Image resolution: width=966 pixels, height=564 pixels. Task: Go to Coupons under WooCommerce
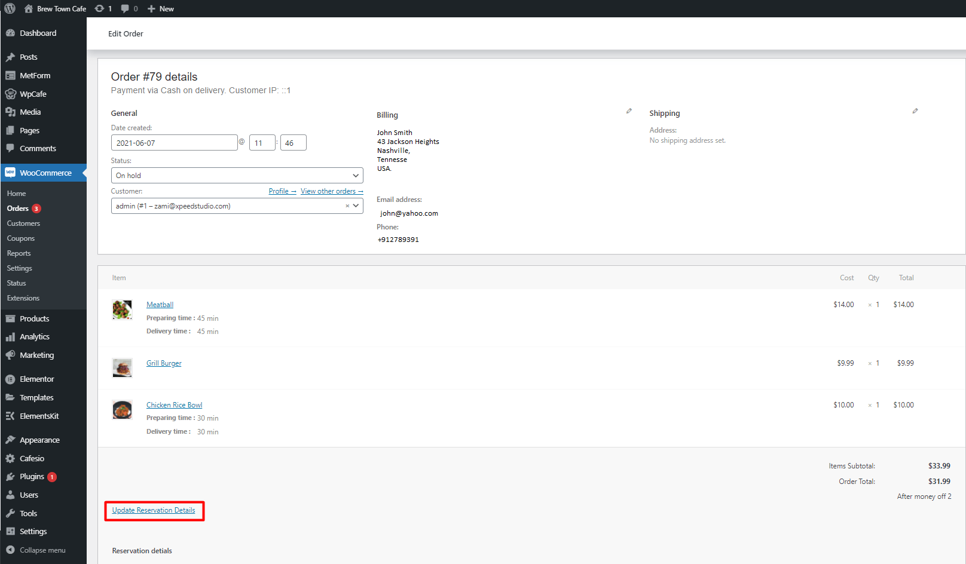click(x=21, y=238)
